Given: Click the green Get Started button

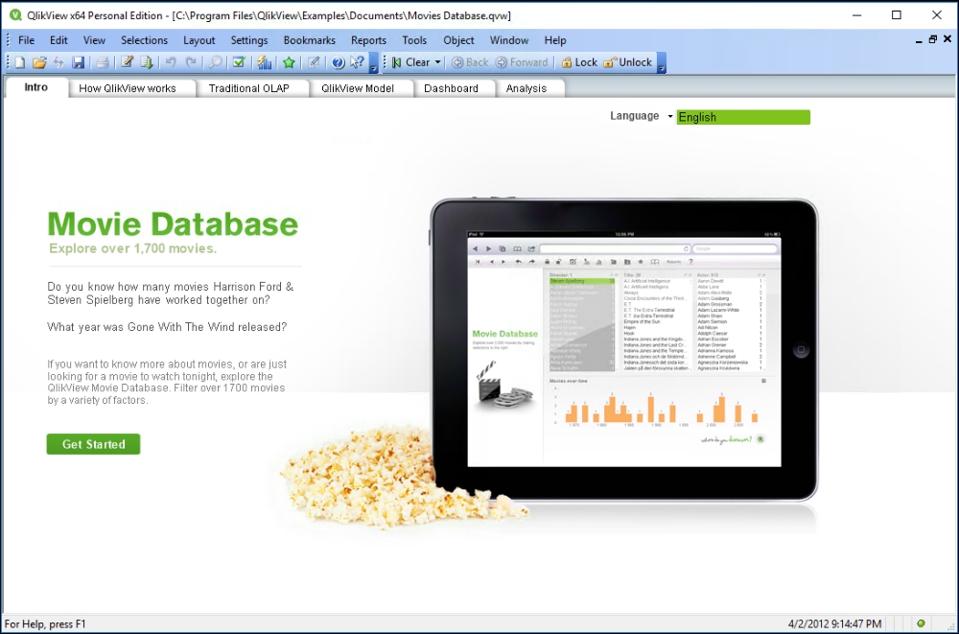Looking at the screenshot, I should point(94,444).
